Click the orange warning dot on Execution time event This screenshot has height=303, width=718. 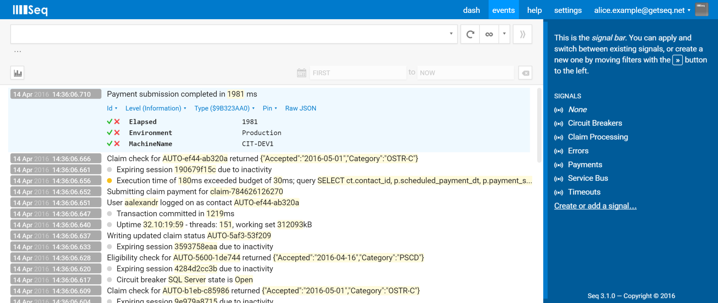[109, 181]
